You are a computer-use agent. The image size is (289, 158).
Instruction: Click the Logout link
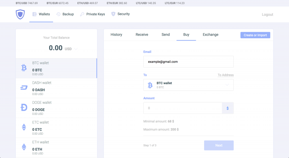(x=268, y=15)
